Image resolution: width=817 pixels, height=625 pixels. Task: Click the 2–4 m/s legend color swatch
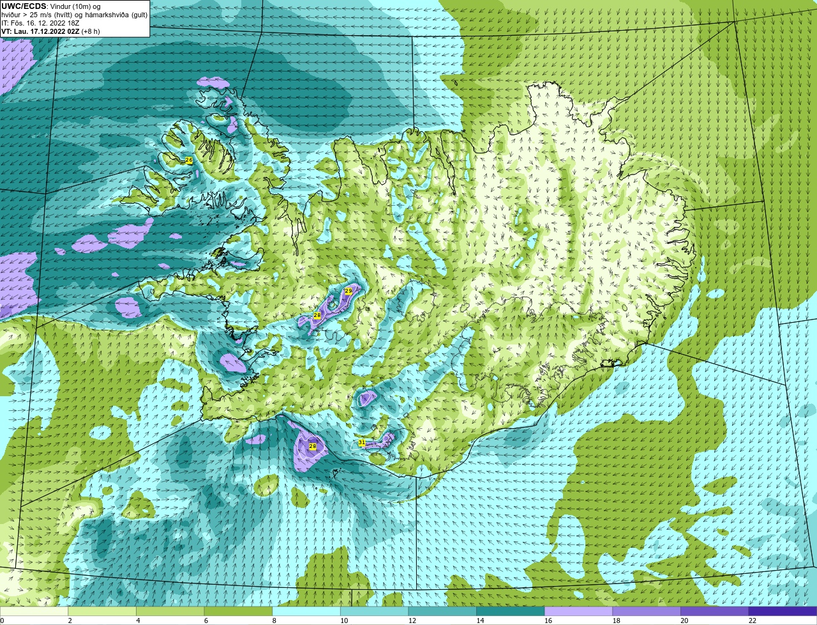point(102,612)
